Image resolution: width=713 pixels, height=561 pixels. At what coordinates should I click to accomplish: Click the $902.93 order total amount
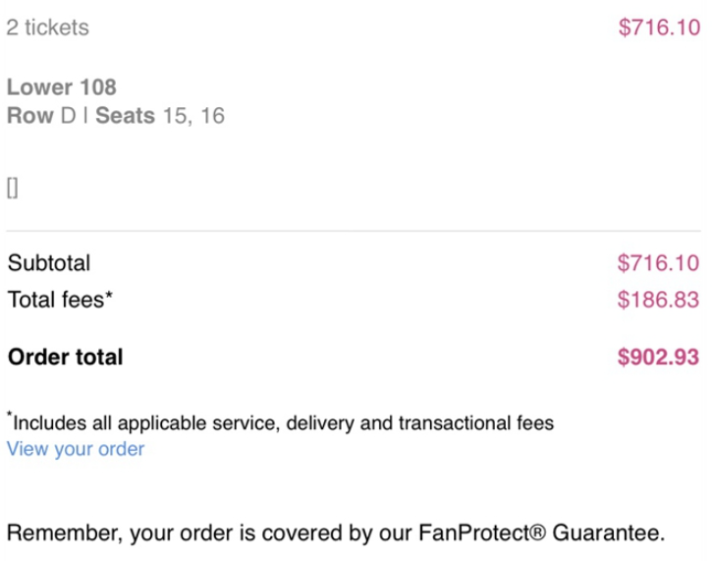(658, 357)
